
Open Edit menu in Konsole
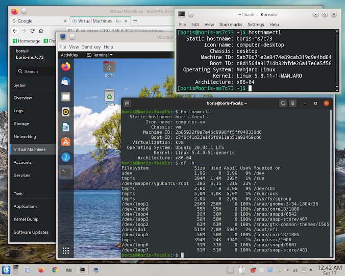click(195, 24)
